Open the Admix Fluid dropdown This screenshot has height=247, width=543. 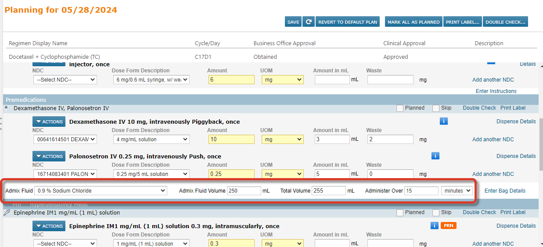(x=101, y=191)
